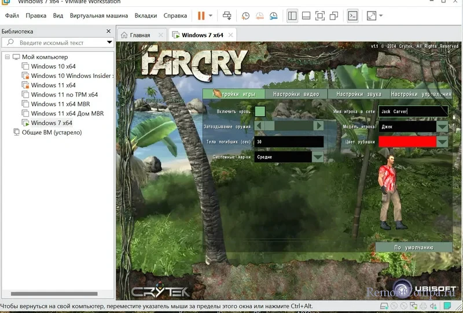
Task: Click the hard disk status bar icon
Action: tap(384, 306)
